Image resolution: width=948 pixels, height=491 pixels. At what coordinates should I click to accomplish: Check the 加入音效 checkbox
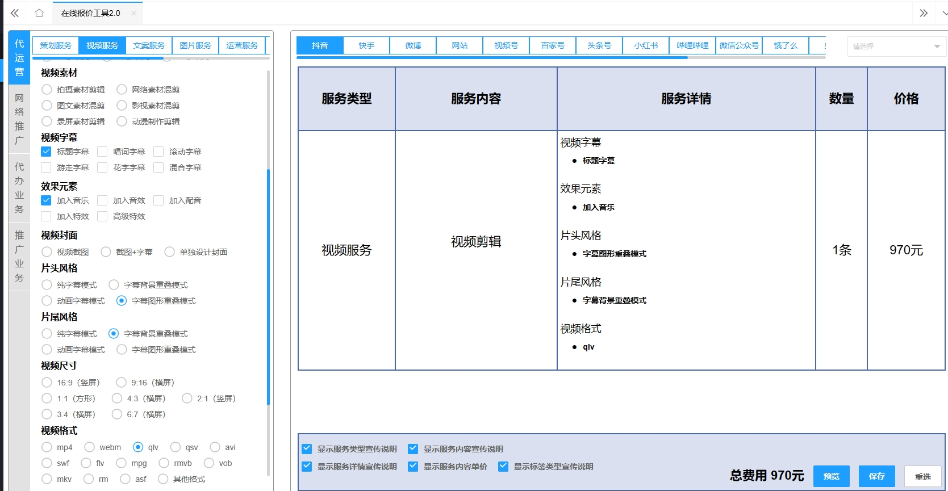[102, 200]
